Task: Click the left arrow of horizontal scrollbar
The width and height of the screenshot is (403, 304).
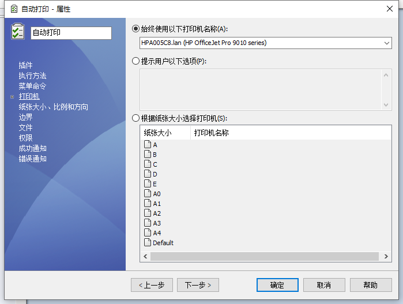Action: point(145,256)
